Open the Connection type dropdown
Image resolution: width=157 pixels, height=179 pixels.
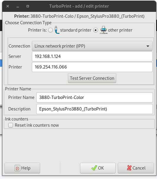pos(92,46)
